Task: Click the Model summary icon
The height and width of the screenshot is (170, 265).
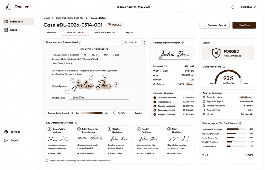Action: click(x=204, y=114)
